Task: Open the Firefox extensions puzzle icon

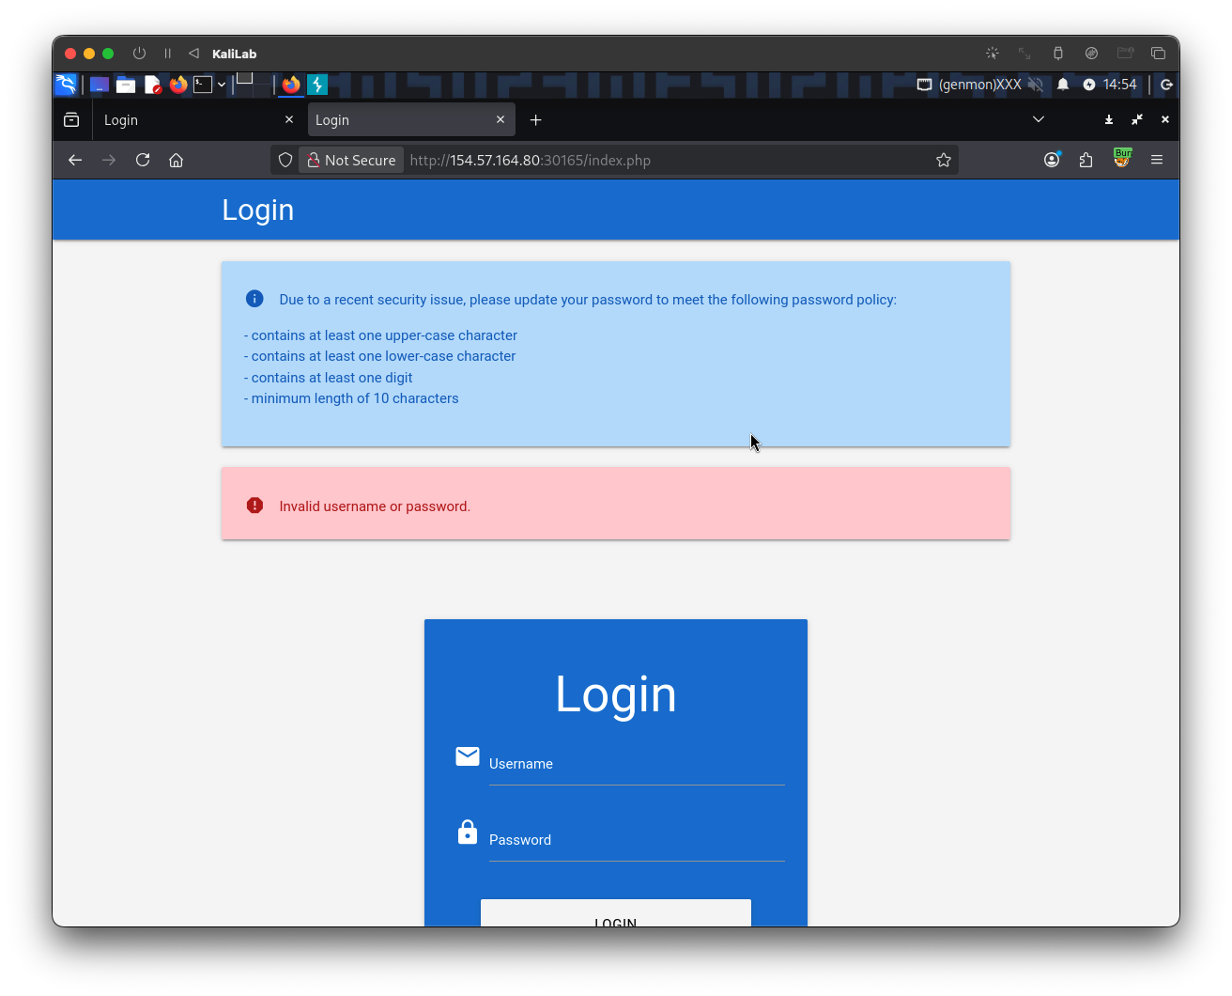Action: [x=1086, y=160]
